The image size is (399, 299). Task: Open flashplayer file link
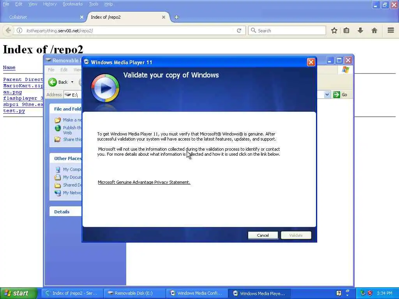[x=23, y=98]
